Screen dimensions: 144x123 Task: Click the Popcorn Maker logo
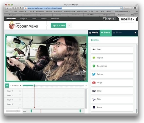(24, 26)
